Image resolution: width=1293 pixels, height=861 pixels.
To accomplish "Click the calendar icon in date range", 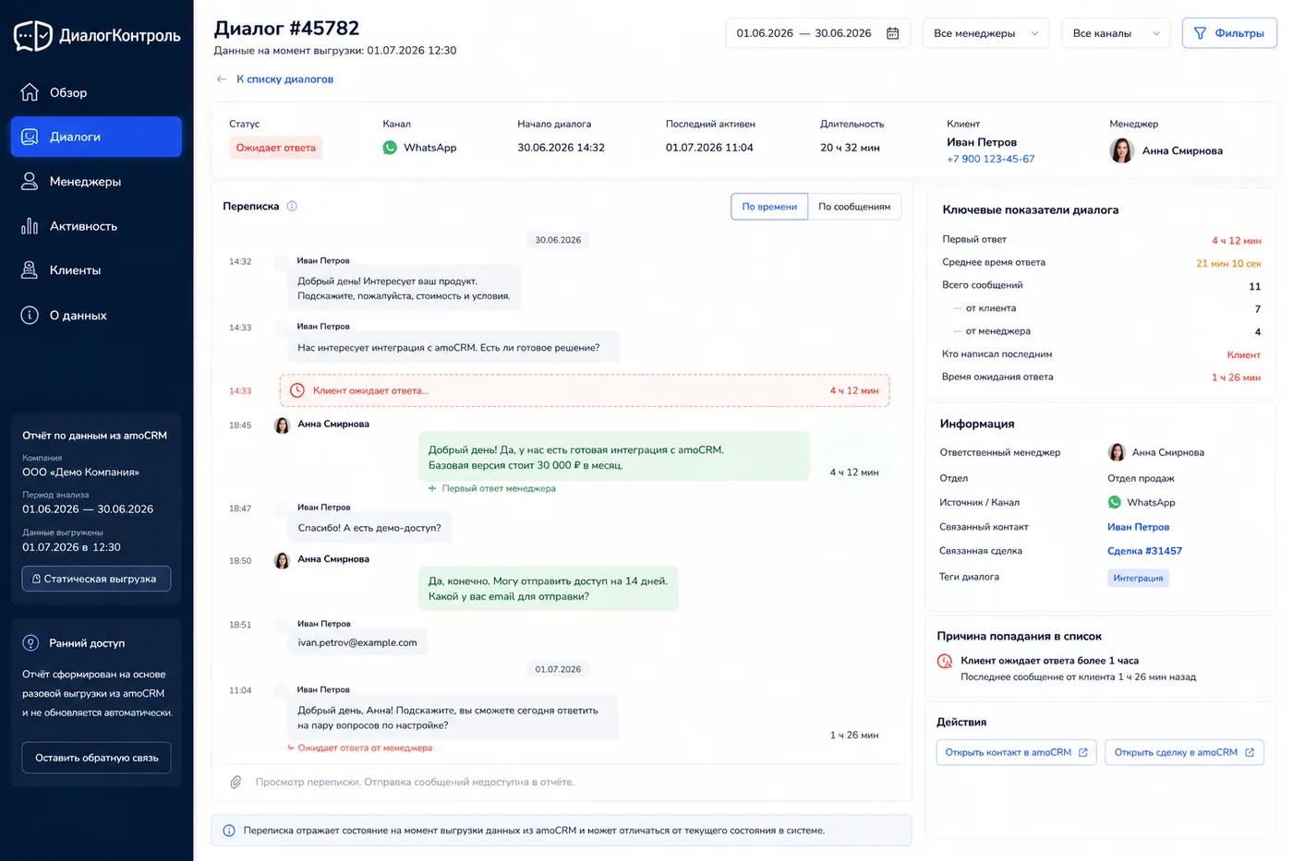I will click(893, 33).
